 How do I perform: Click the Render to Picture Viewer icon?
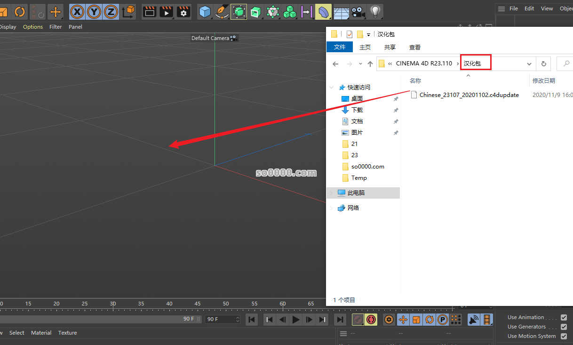[167, 11]
